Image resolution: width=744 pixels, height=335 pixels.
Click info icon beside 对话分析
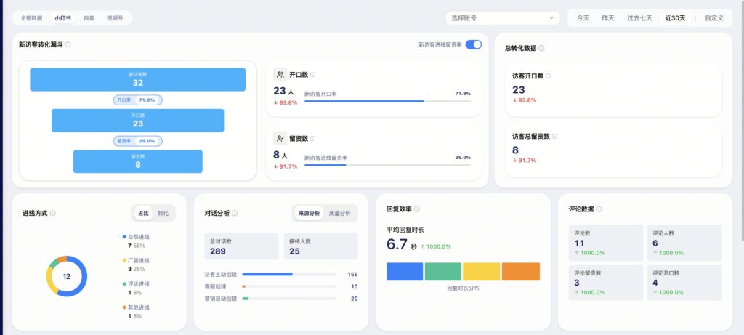pyautogui.click(x=235, y=214)
